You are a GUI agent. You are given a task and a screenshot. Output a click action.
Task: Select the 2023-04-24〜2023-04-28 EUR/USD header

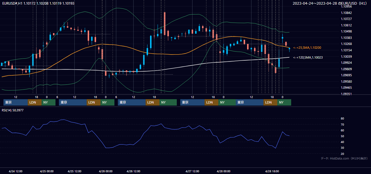coord(330,3)
